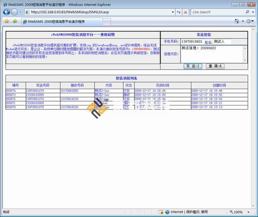This screenshot has width=258, height=217.
Task: Open the Home button dropdown arrow
Action: pos(243,21)
